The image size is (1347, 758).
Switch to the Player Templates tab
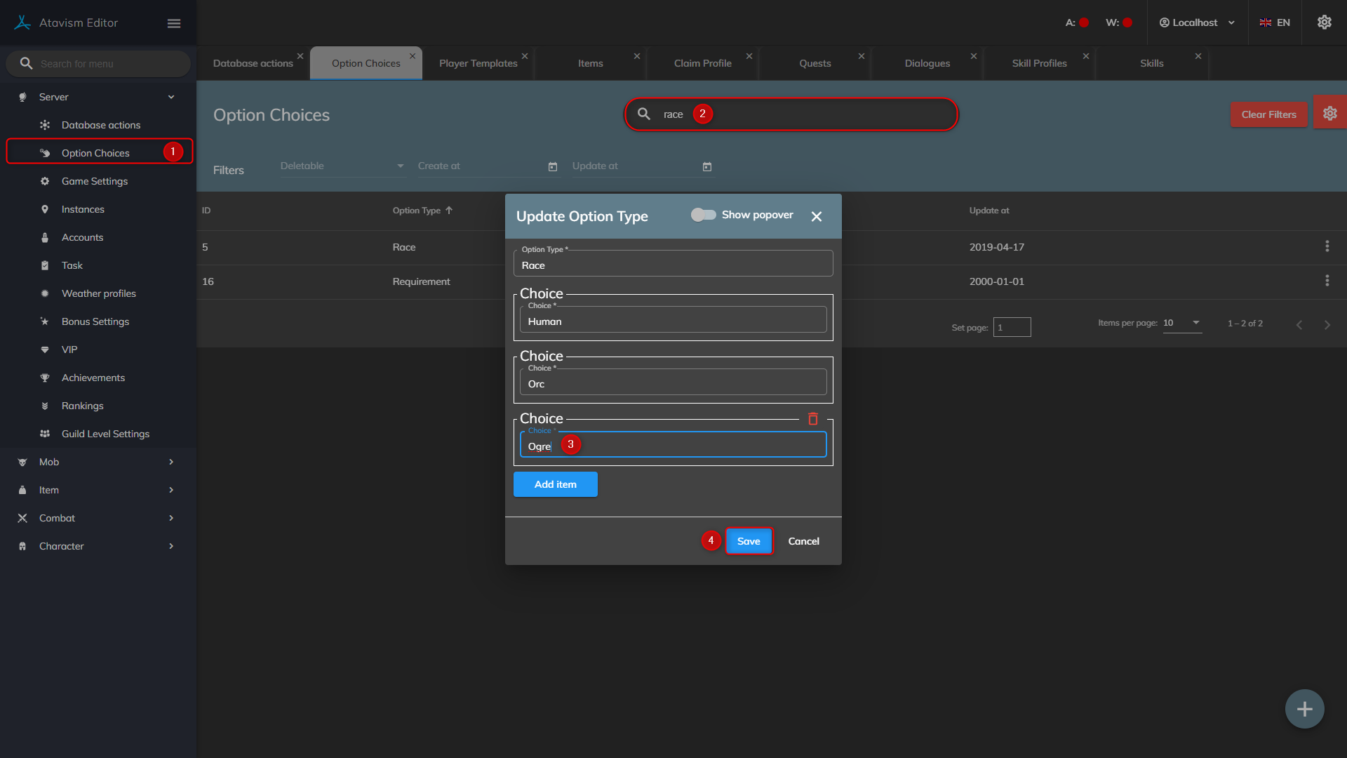[478, 63]
